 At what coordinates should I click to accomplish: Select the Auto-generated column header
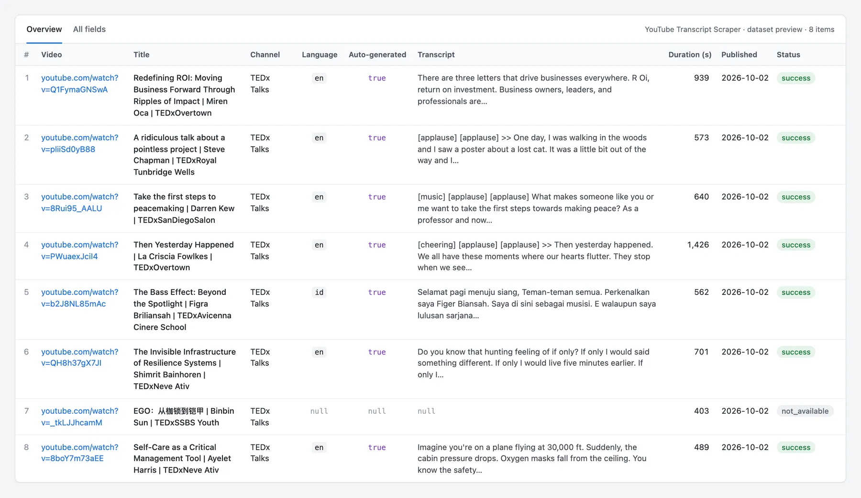click(x=377, y=55)
